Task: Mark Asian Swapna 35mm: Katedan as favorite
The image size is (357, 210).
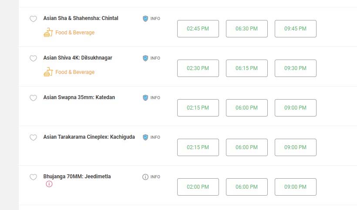Action: coord(33,98)
